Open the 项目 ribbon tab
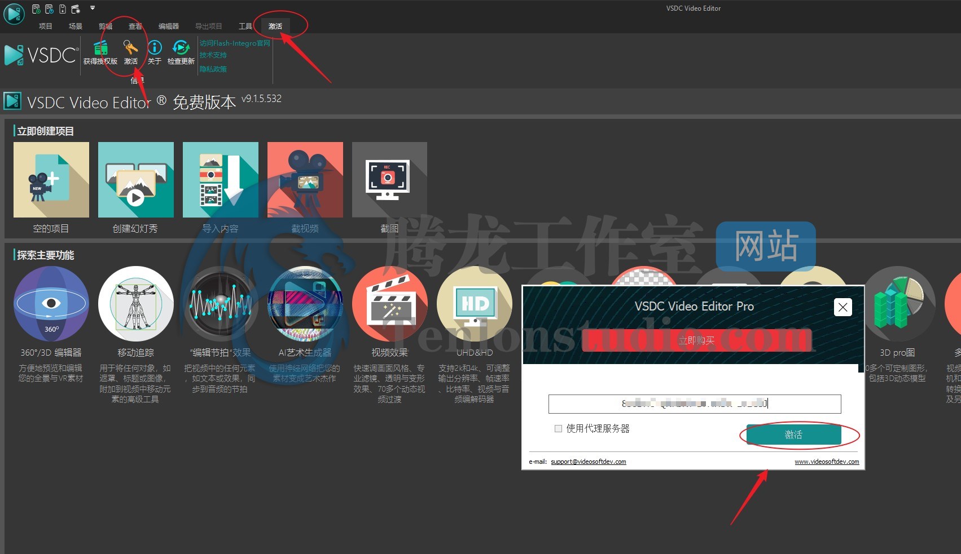 [x=46, y=26]
